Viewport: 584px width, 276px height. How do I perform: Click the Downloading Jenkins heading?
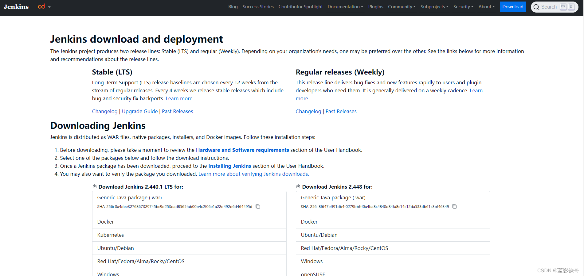[x=98, y=126]
